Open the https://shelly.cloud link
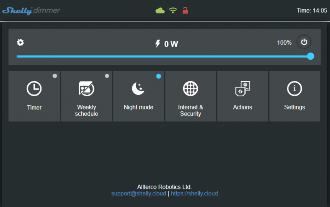Viewport: 330px width, 207px height. (194, 194)
